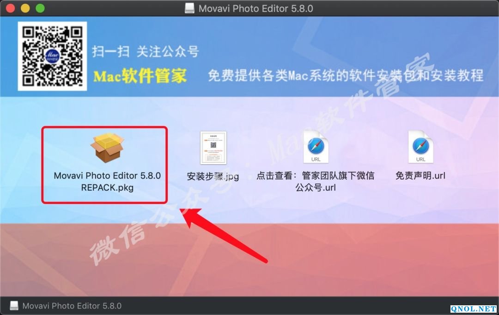
Task: Click the 扫一扫 关注公众号 text
Action: 146,51
